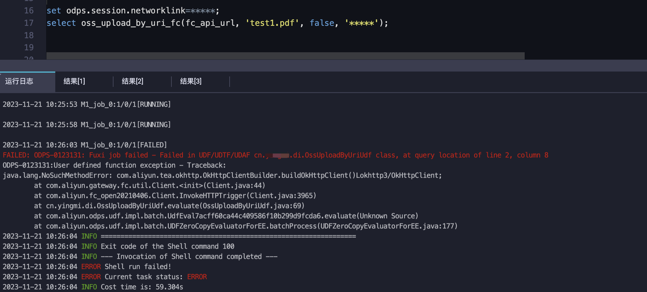
Task: Click the red 'FAILED: ODPS-0123131' error line
Action: point(275,155)
